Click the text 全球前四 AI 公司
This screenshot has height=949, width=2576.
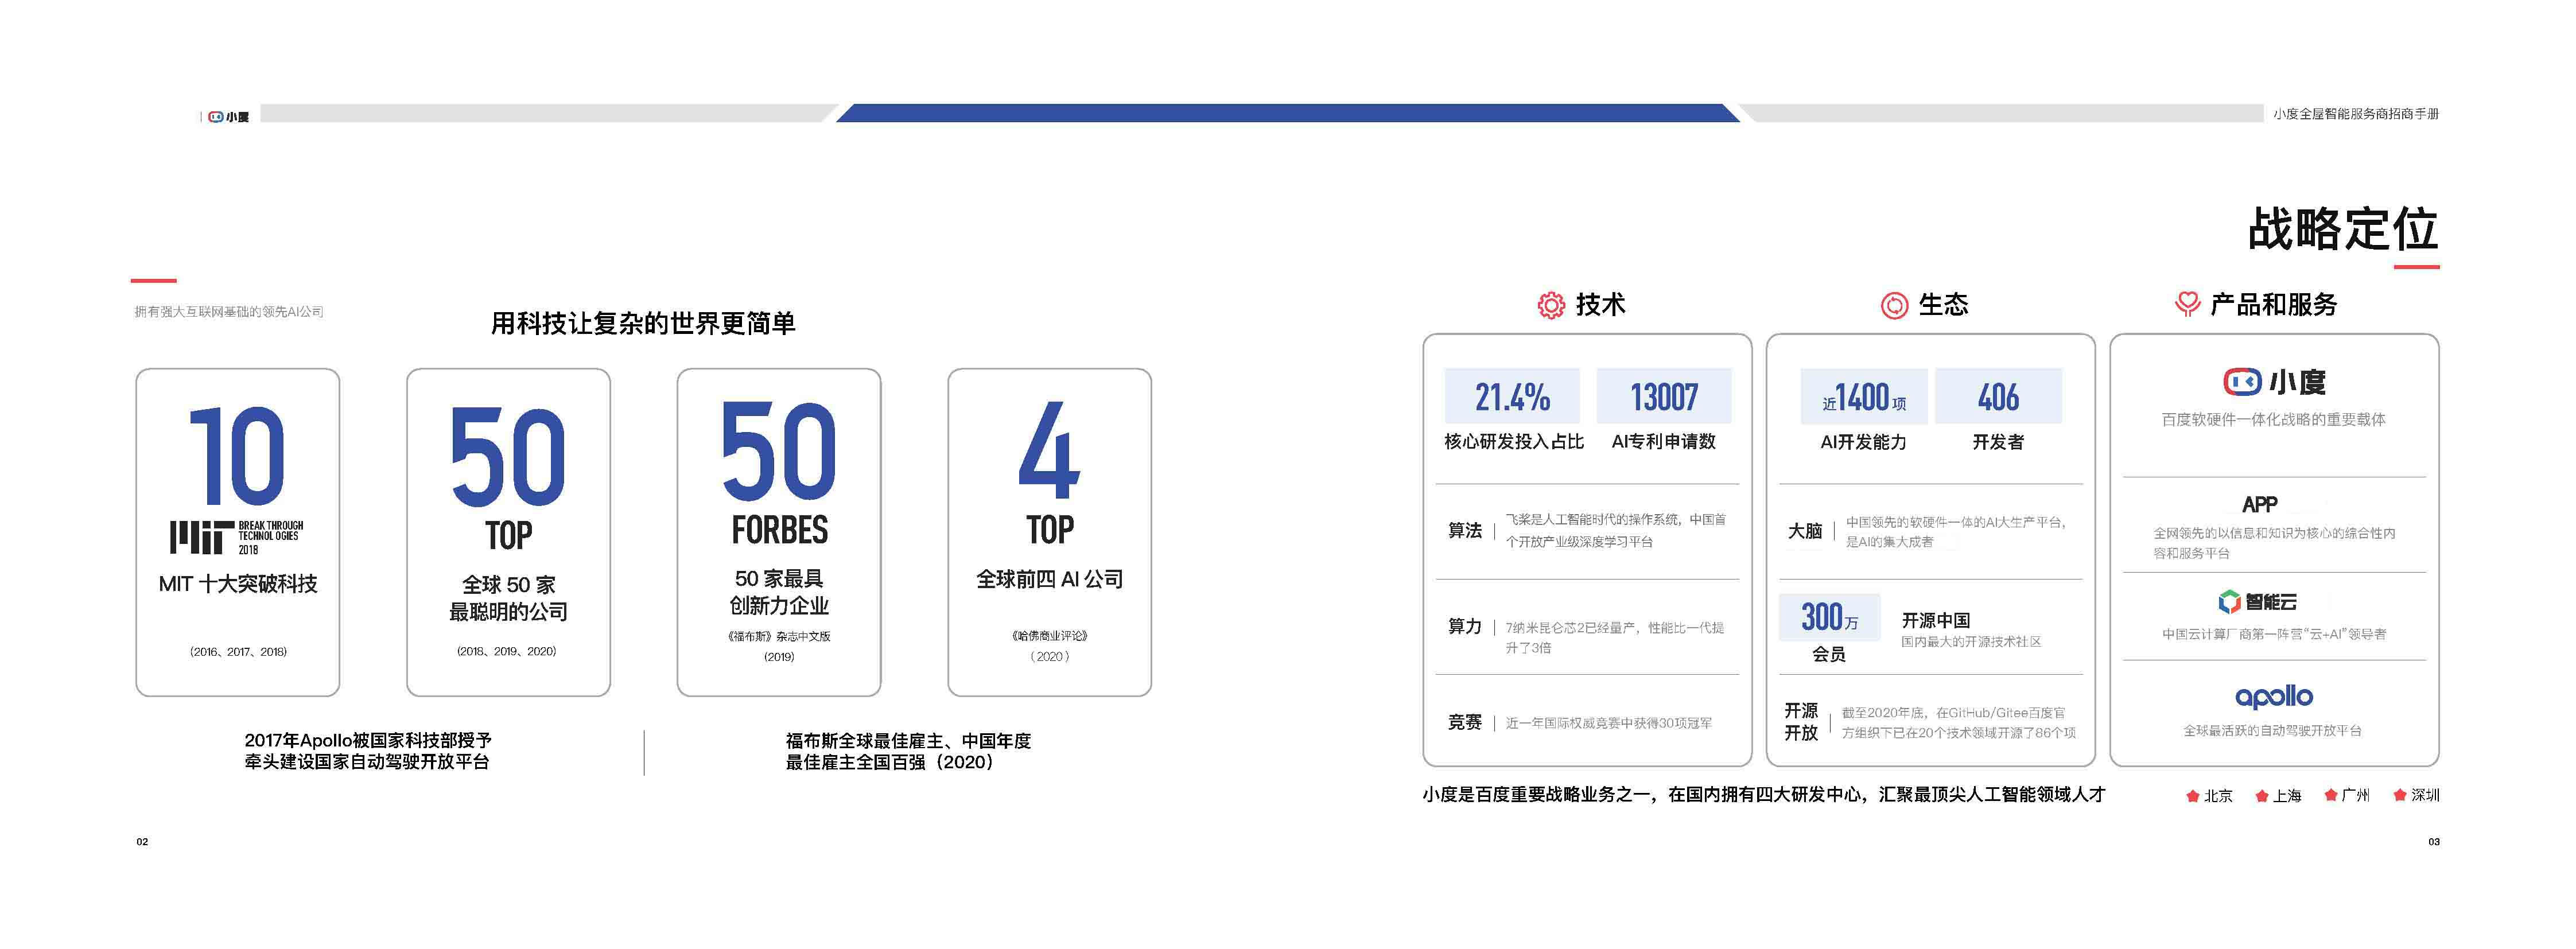pos(1049,579)
